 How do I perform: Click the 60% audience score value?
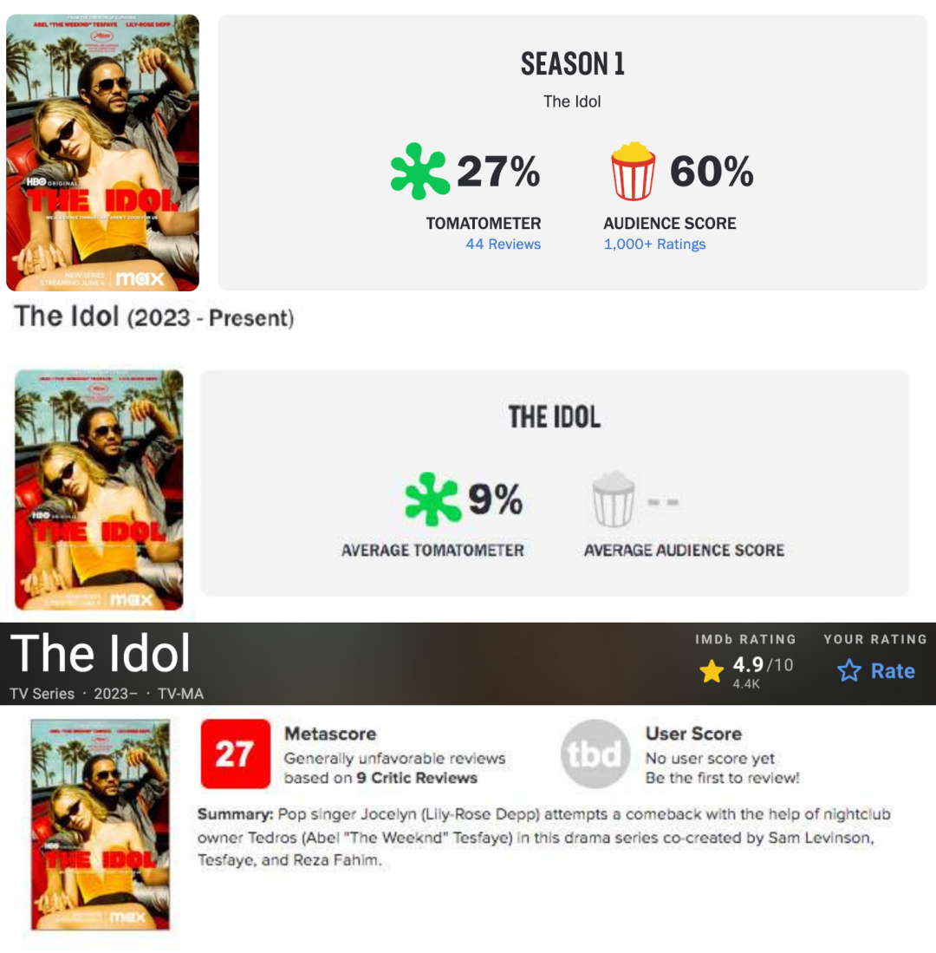(x=711, y=172)
